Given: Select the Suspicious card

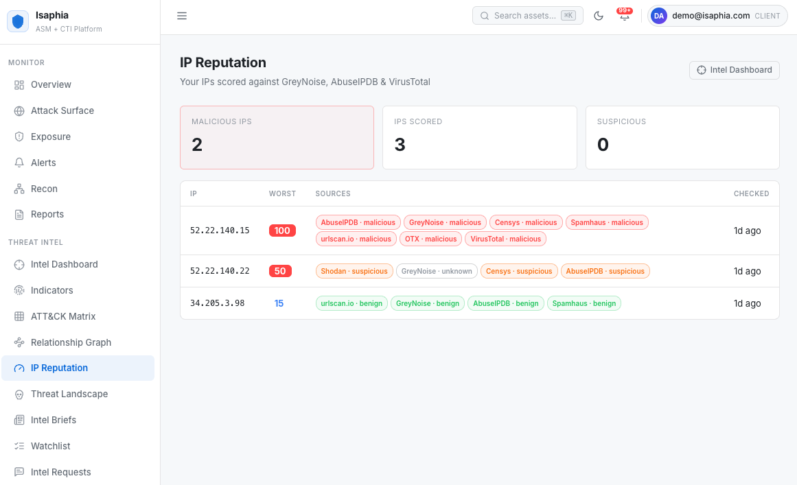Looking at the screenshot, I should [682, 138].
